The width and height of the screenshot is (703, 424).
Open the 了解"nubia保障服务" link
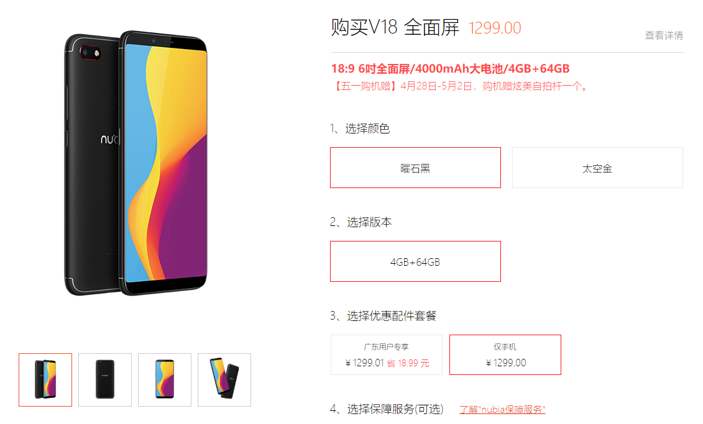[x=502, y=409]
